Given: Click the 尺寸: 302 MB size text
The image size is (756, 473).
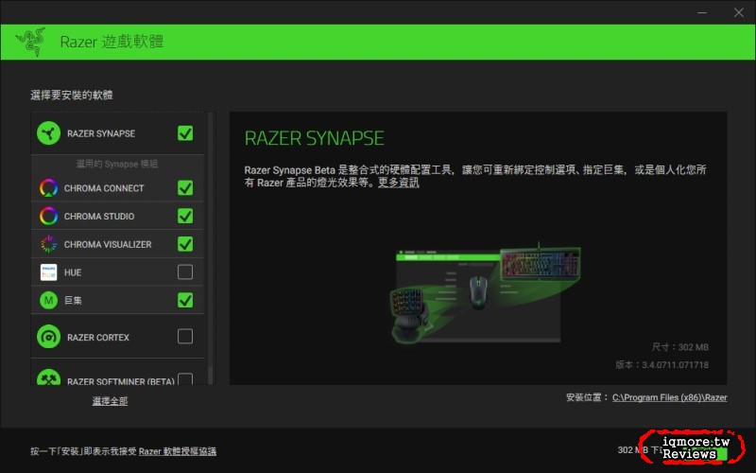Looking at the screenshot, I should click(679, 347).
